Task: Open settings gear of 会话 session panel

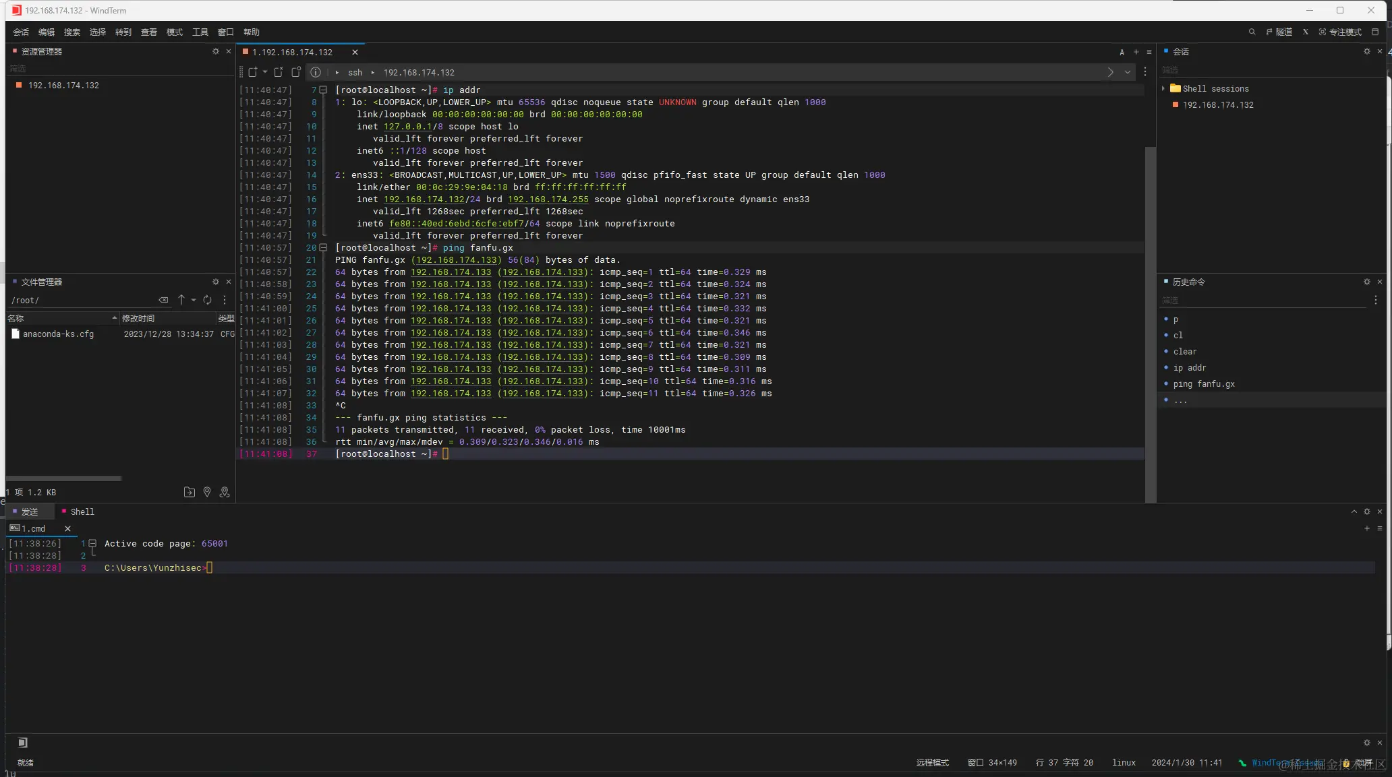Action: point(1367,51)
